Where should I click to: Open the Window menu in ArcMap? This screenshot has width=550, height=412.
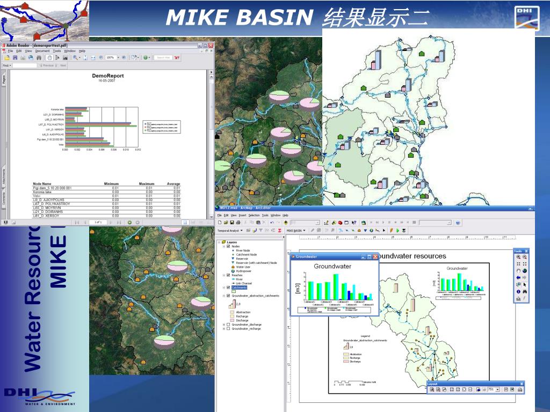coord(276,215)
